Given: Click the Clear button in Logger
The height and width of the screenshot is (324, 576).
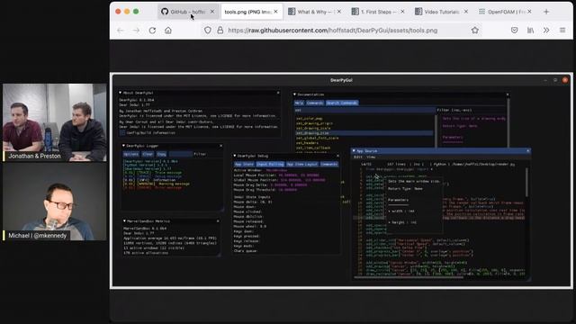Looking at the screenshot, I should (148, 154).
